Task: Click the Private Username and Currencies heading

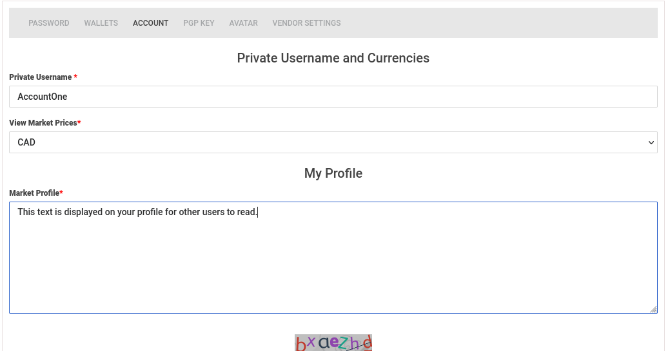Action: point(333,58)
